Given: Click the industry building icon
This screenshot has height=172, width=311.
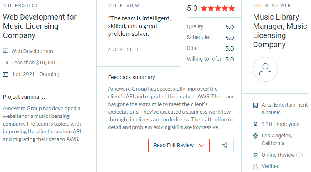Looking at the screenshot, I should [255, 105].
